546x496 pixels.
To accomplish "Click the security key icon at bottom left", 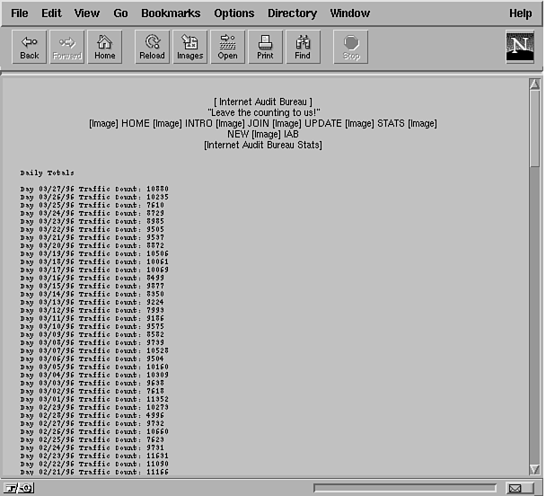I will (x=22, y=488).
